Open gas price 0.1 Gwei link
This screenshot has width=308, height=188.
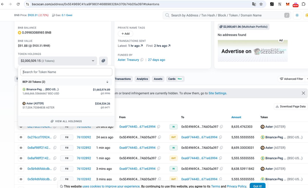click(x=67, y=15)
